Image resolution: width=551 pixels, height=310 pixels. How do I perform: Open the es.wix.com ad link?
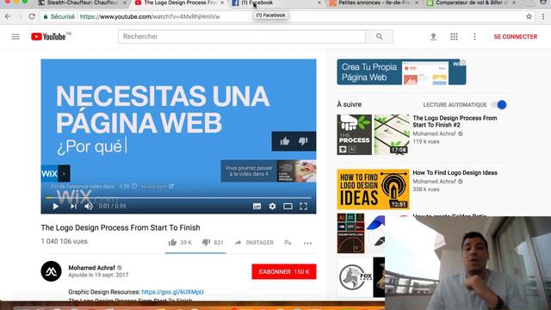coord(157,186)
